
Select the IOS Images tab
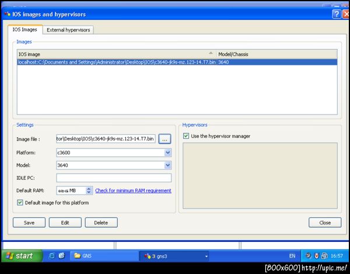(24, 30)
